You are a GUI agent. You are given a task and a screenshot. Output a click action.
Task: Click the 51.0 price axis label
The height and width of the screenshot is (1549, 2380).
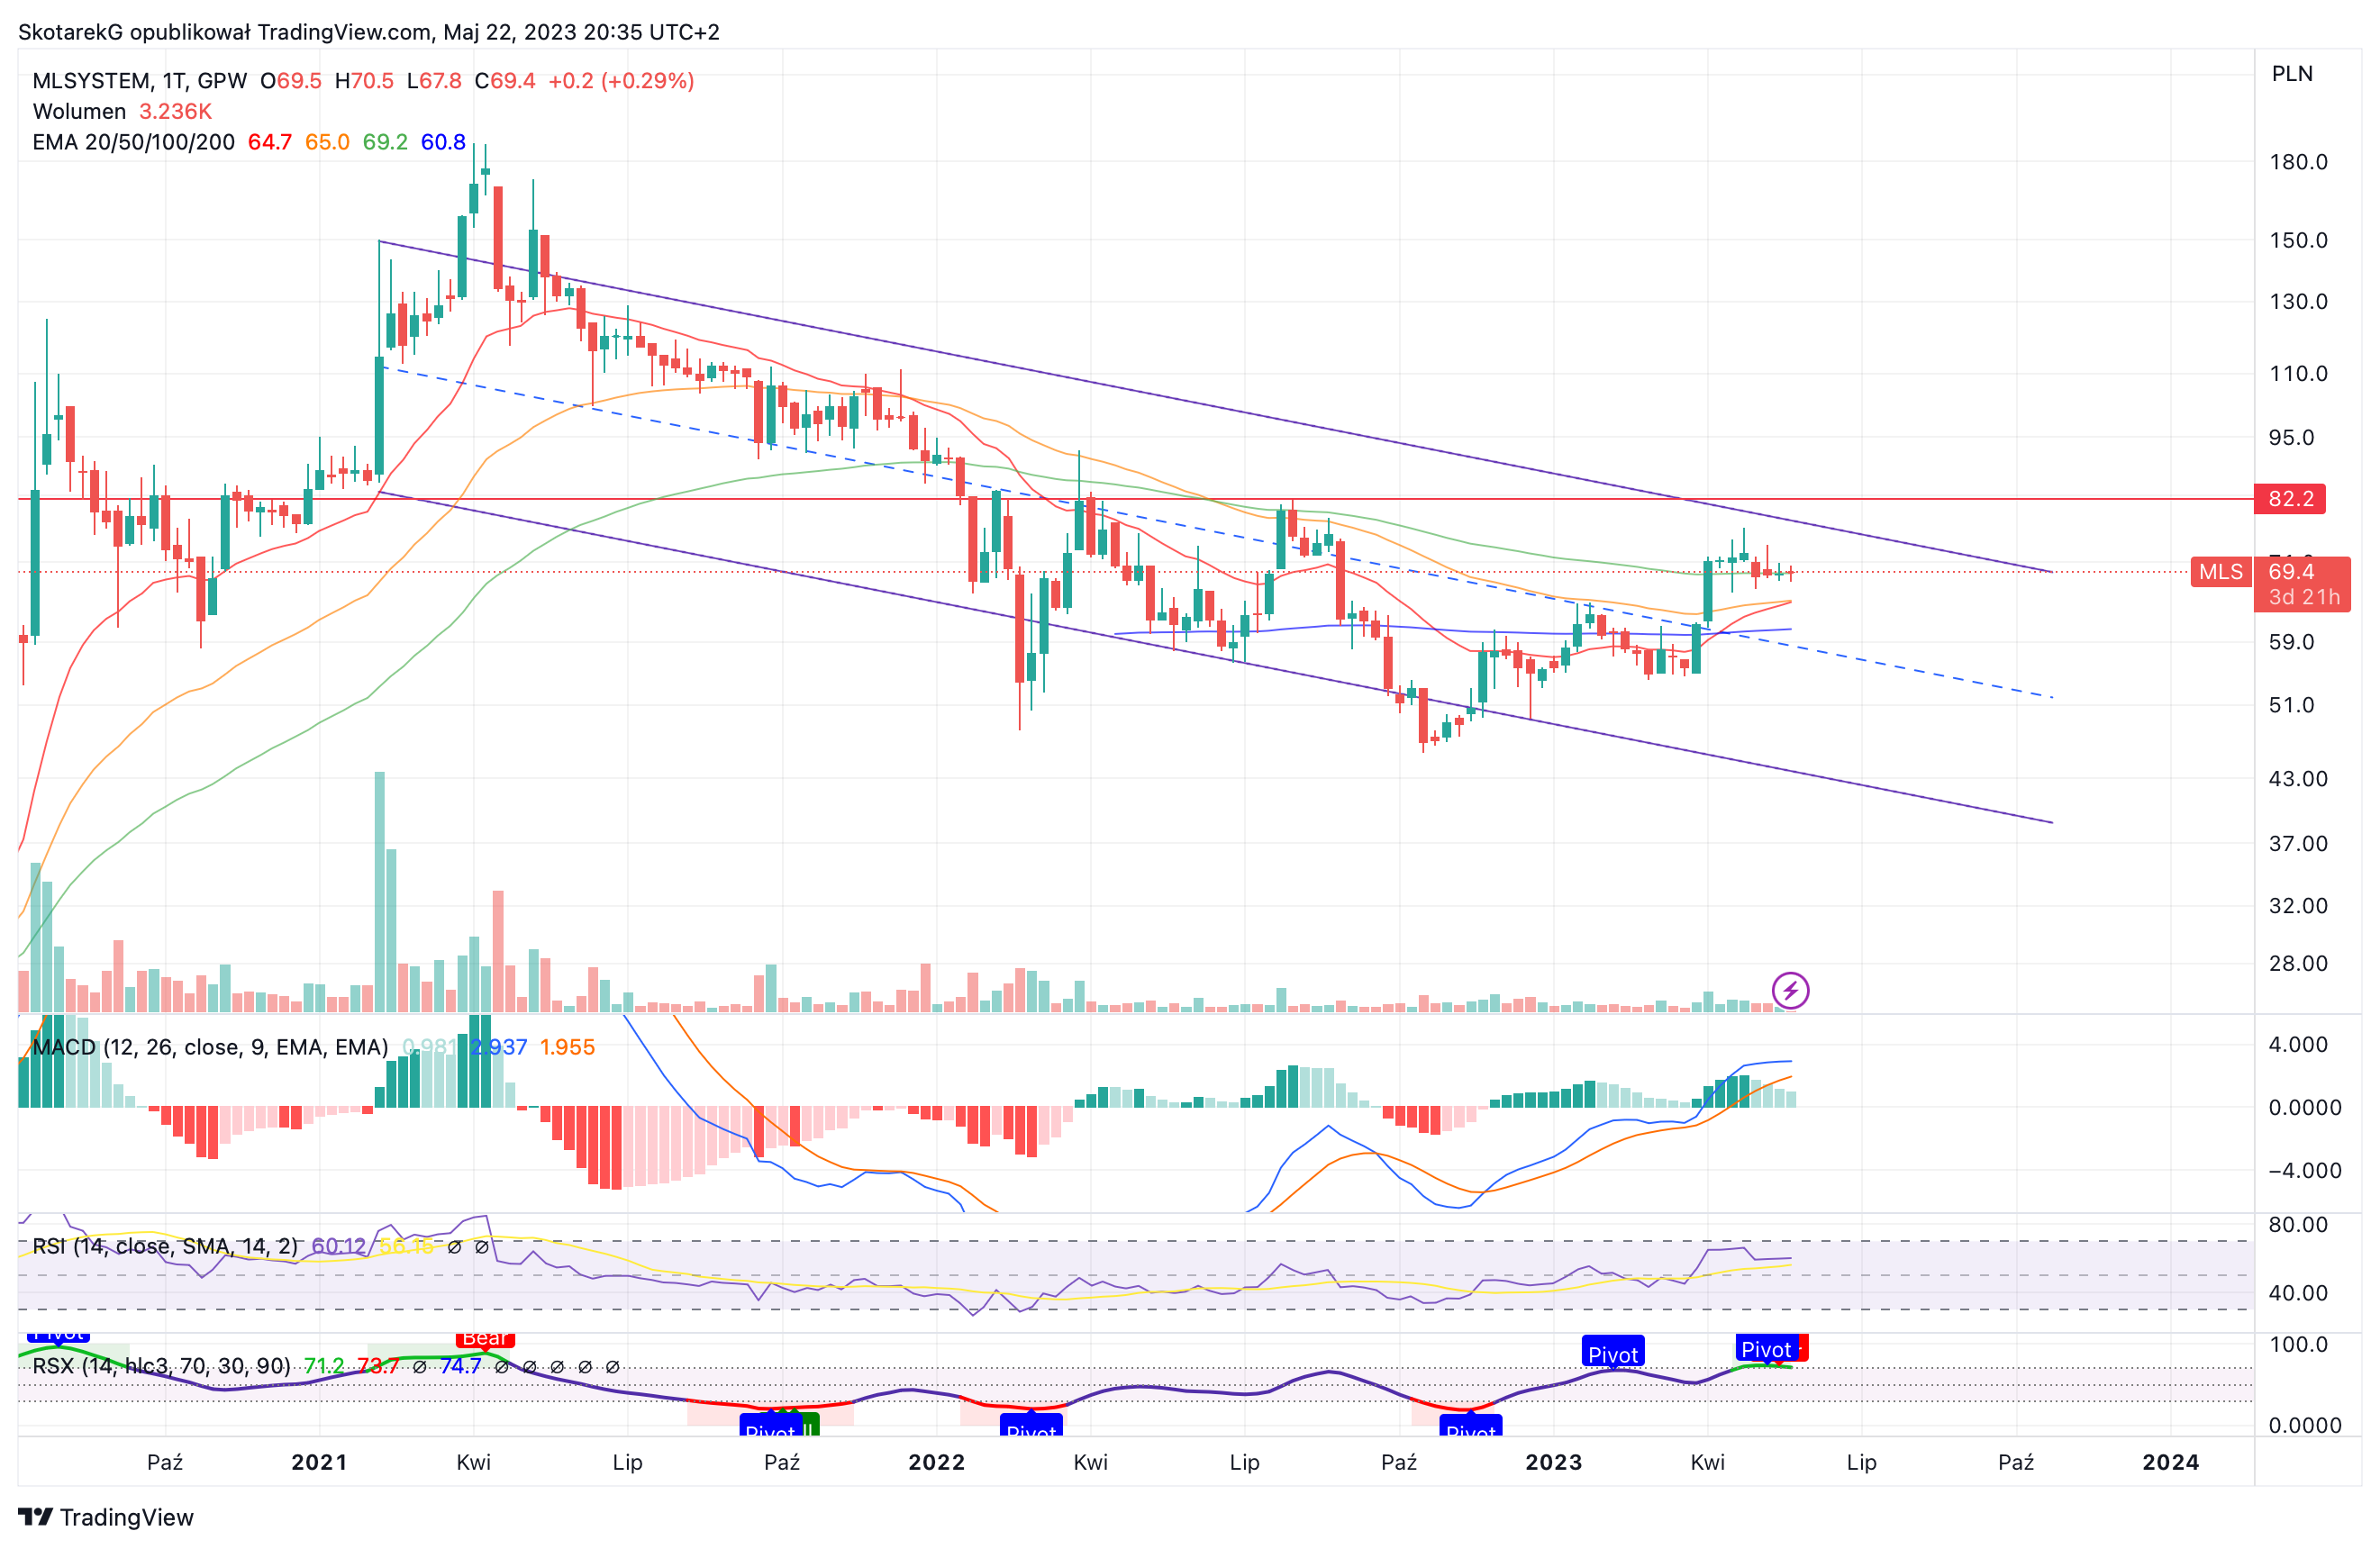(x=2291, y=705)
